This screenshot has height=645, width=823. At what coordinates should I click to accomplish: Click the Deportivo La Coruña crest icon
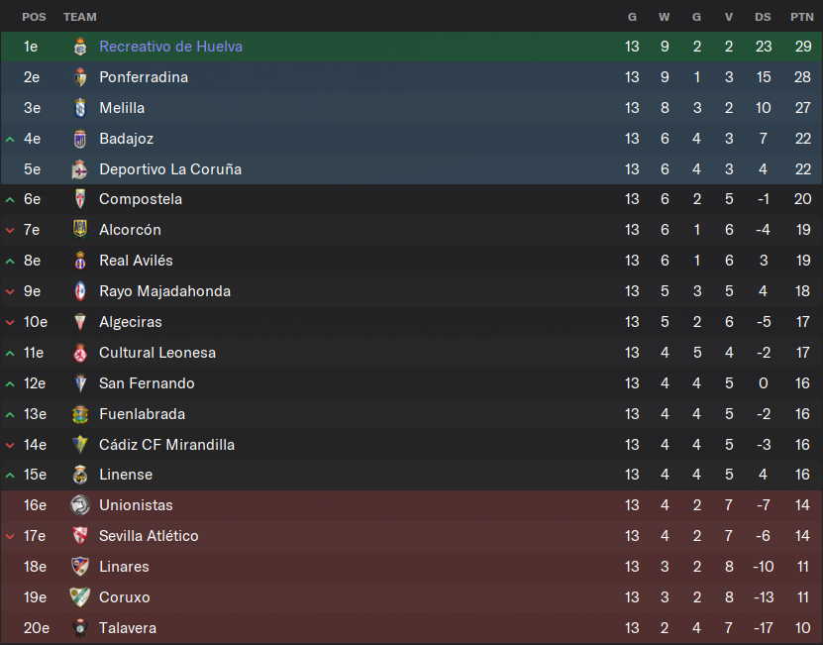point(80,169)
